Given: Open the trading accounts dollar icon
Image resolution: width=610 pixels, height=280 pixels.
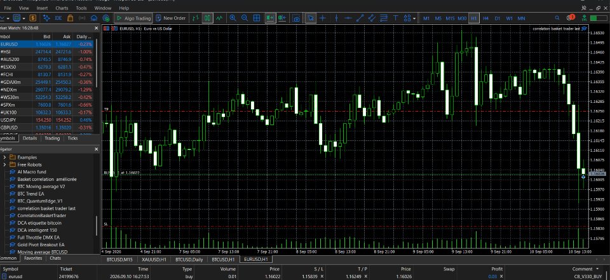Looking at the screenshot, I should point(32,18).
